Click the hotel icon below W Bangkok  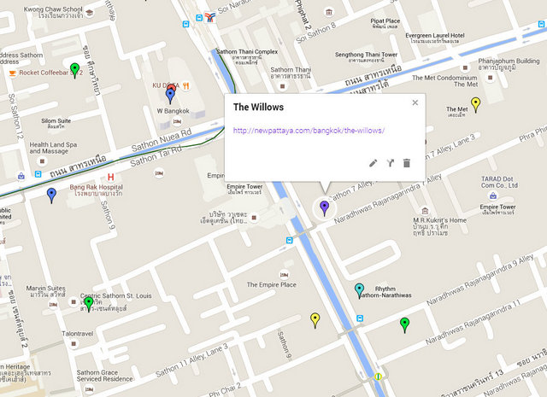tap(177, 121)
